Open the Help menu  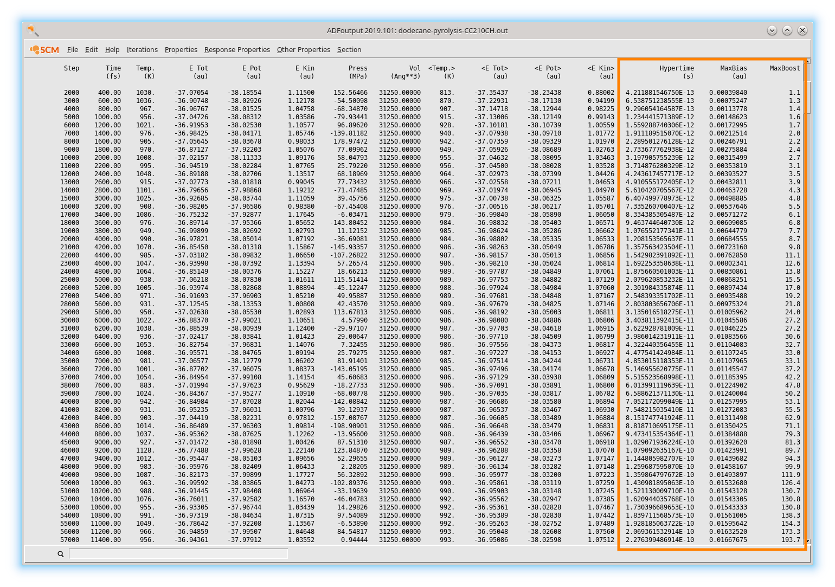tap(112, 49)
